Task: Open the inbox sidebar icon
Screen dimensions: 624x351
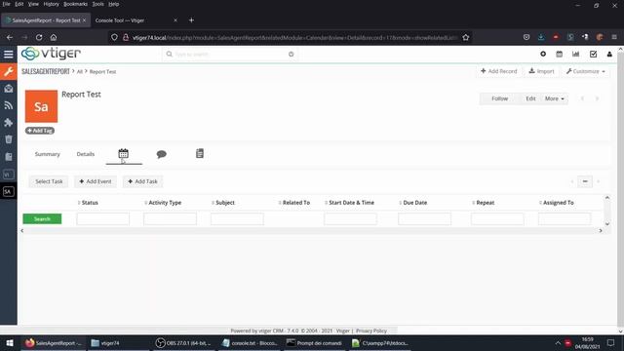Action: 9,89
